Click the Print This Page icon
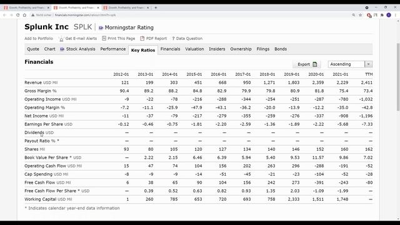 [104, 38]
